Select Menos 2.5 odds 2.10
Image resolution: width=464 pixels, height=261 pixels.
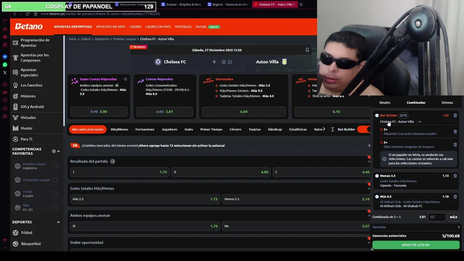[296, 199]
